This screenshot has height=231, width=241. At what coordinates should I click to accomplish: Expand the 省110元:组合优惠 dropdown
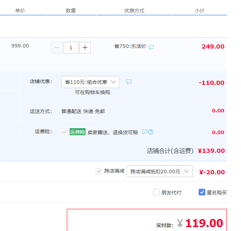click(x=90, y=82)
